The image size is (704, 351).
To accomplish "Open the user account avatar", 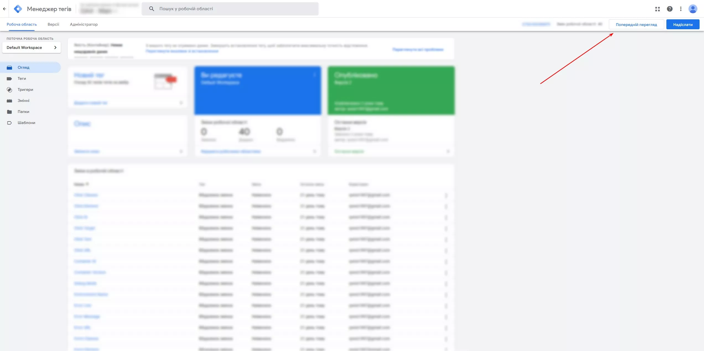I will tap(693, 9).
